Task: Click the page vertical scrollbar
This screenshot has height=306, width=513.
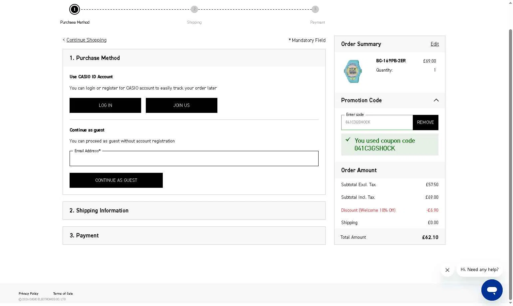Action: 510,164
